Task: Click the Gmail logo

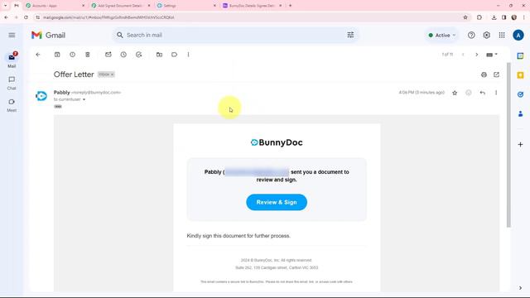Action: (48, 35)
